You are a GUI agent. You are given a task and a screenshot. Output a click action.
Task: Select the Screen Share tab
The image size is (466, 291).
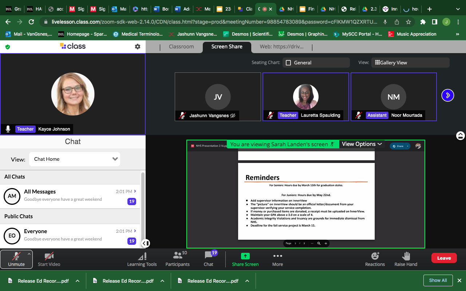[x=227, y=47]
